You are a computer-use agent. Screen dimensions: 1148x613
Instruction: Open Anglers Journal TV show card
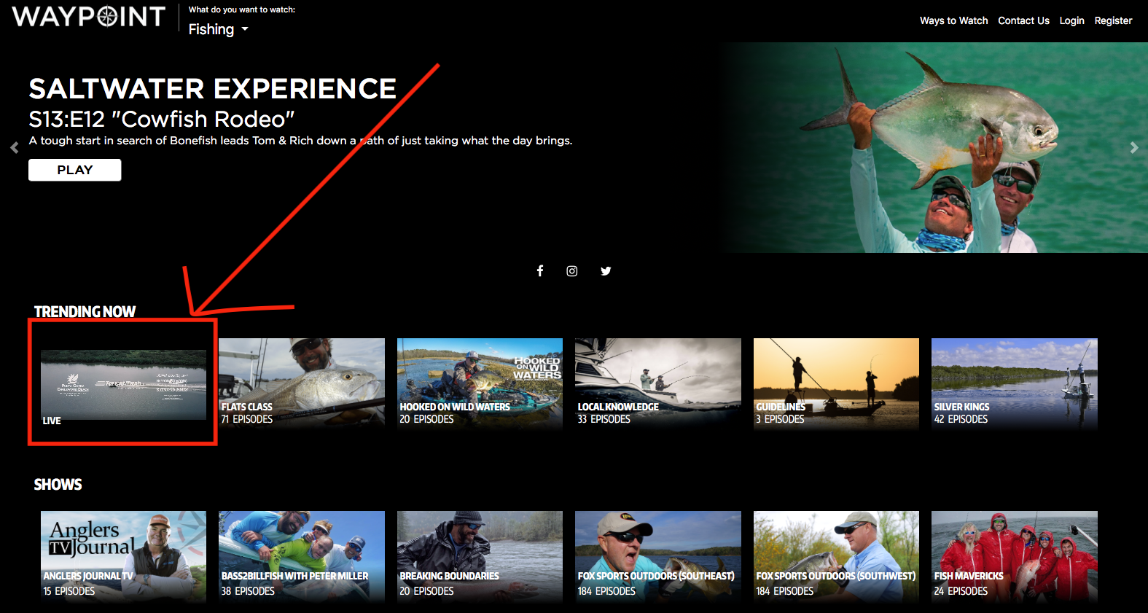(x=123, y=557)
